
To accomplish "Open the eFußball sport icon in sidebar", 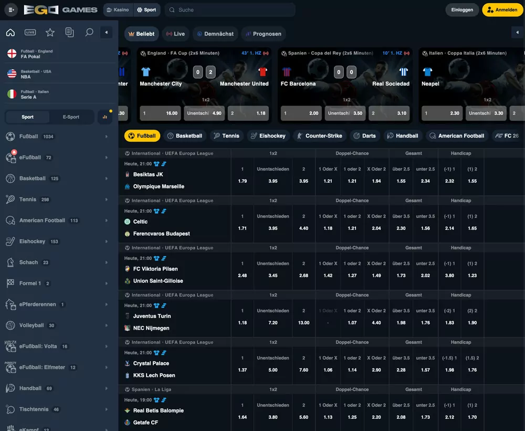I will 10,157.
